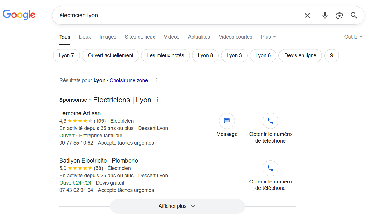Select the Lyon 6 filter chip
Viewport: 381px width, 220px height.
[x=263, y=55]
